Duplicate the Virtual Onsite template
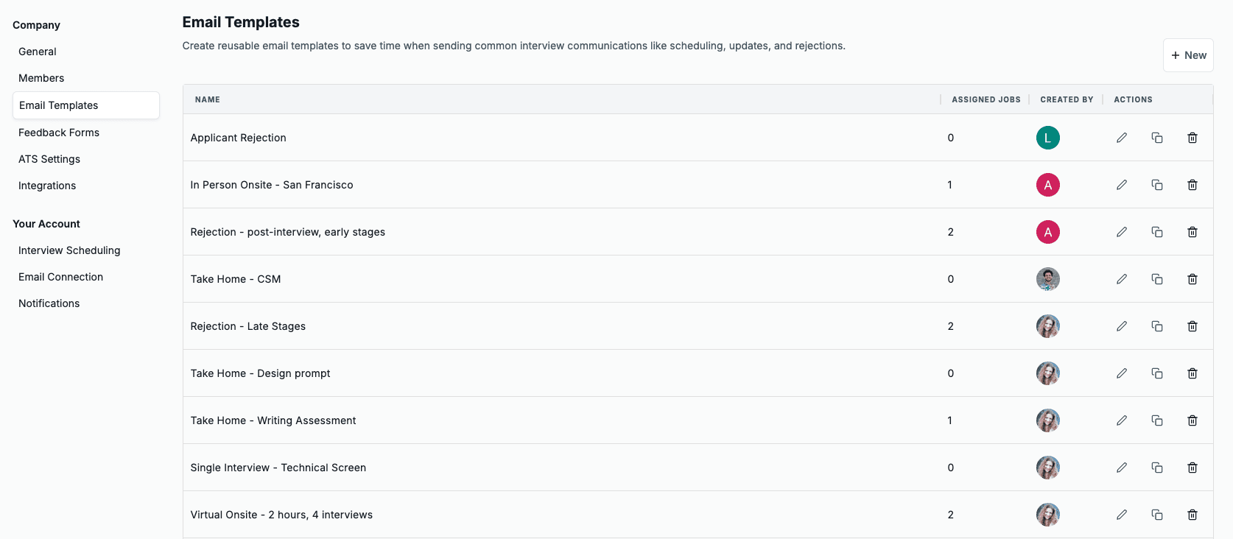 1156,515
